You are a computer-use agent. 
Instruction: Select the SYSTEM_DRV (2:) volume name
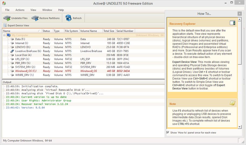(25, 67)
